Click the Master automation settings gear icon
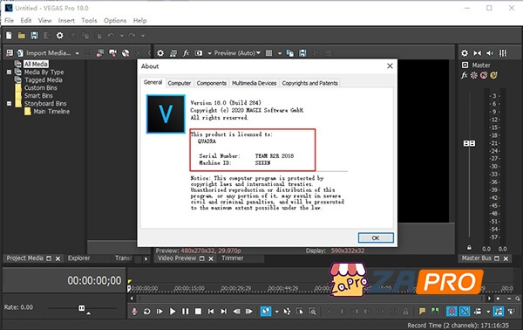Viewport: 523px width, 330px height. tap(473, 75)
